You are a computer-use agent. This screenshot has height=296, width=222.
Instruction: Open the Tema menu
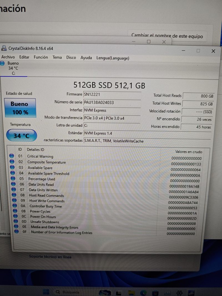point(57,57)
